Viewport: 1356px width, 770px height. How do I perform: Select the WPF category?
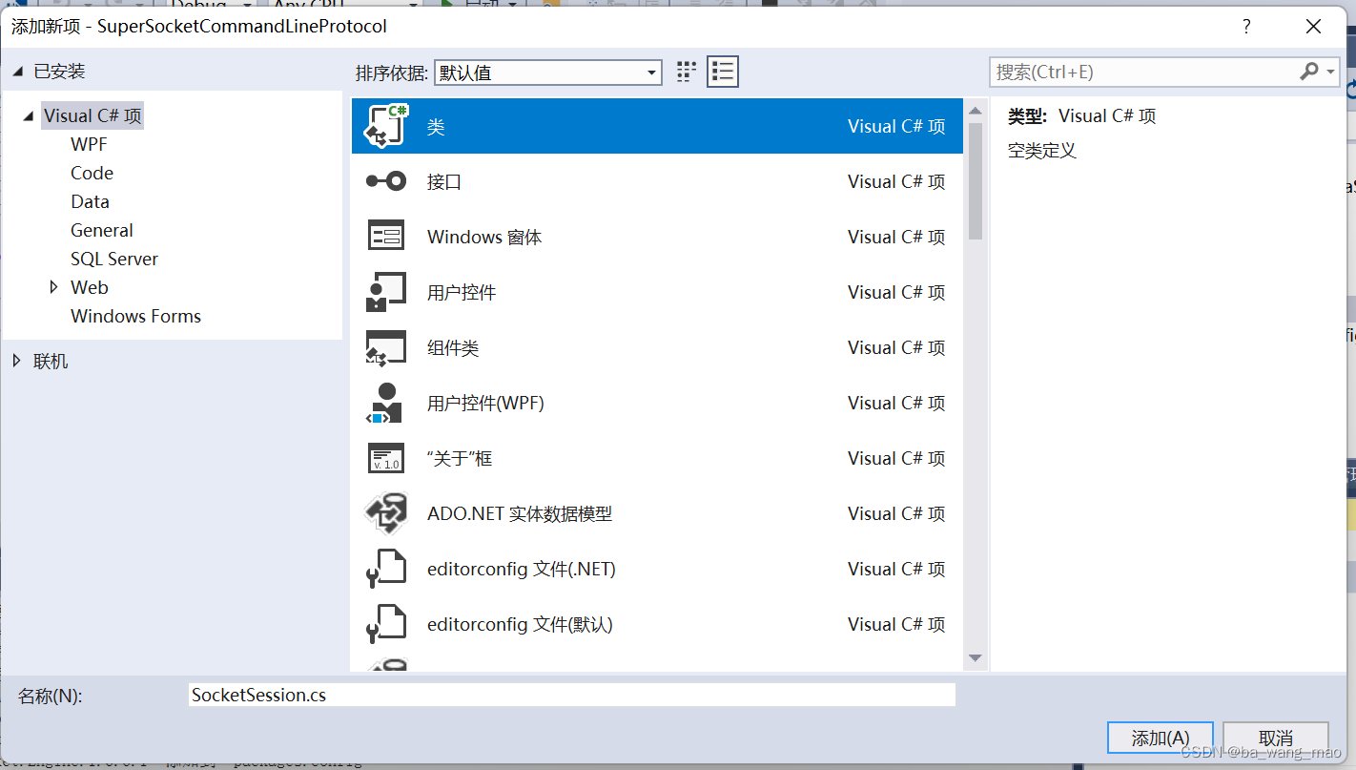click(89, 144)
